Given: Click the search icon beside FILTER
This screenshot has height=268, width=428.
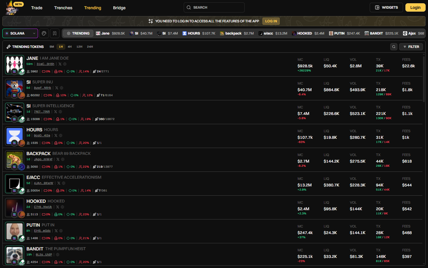Looking at the screenshot, I should pos(394,47).
